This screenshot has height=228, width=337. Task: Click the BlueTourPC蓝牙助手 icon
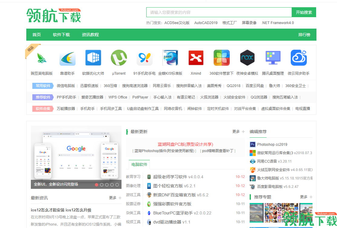[149, 213]
